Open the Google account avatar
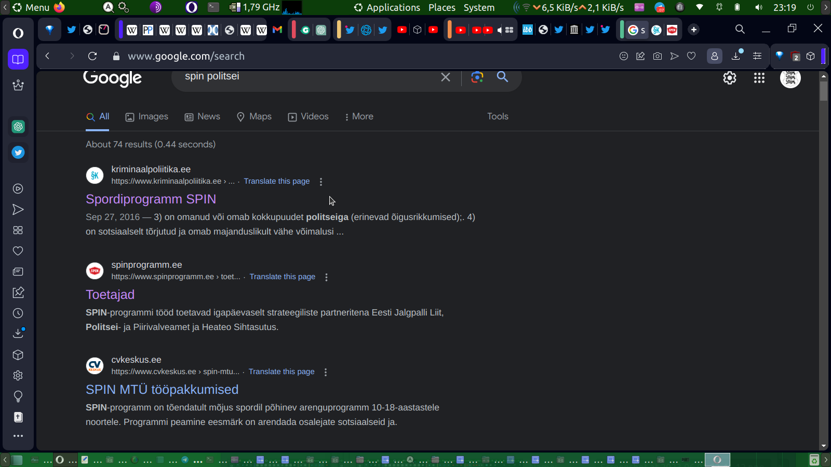831x467 pixels. [790, 78]
